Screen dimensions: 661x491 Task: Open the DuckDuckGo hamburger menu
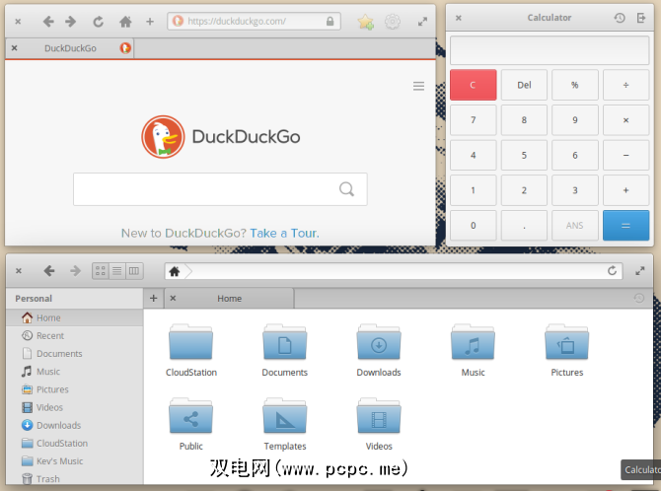(x=418, y=86)
